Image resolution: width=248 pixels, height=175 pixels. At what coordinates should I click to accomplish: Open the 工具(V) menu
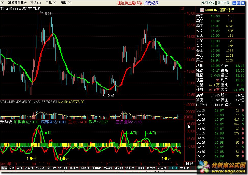[x=51, y=3]
